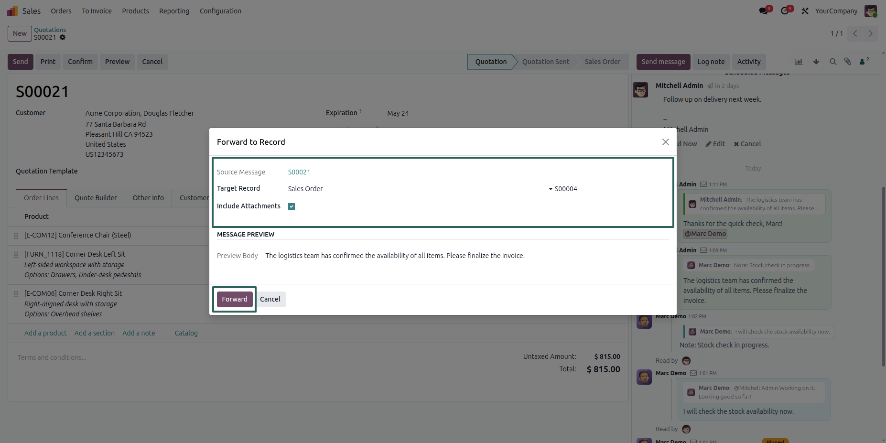Viewport: 886px width, 443px height.
Task: Switch to the Order Lines tab
Action: [x=42, y=198]
